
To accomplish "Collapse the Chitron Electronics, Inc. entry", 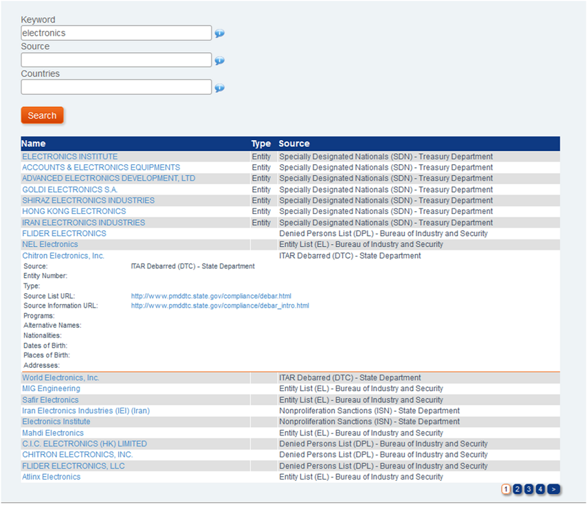I will pos(64,256).
